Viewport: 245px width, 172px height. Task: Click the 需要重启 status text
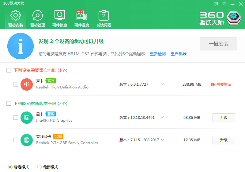[x=224, y=84]
